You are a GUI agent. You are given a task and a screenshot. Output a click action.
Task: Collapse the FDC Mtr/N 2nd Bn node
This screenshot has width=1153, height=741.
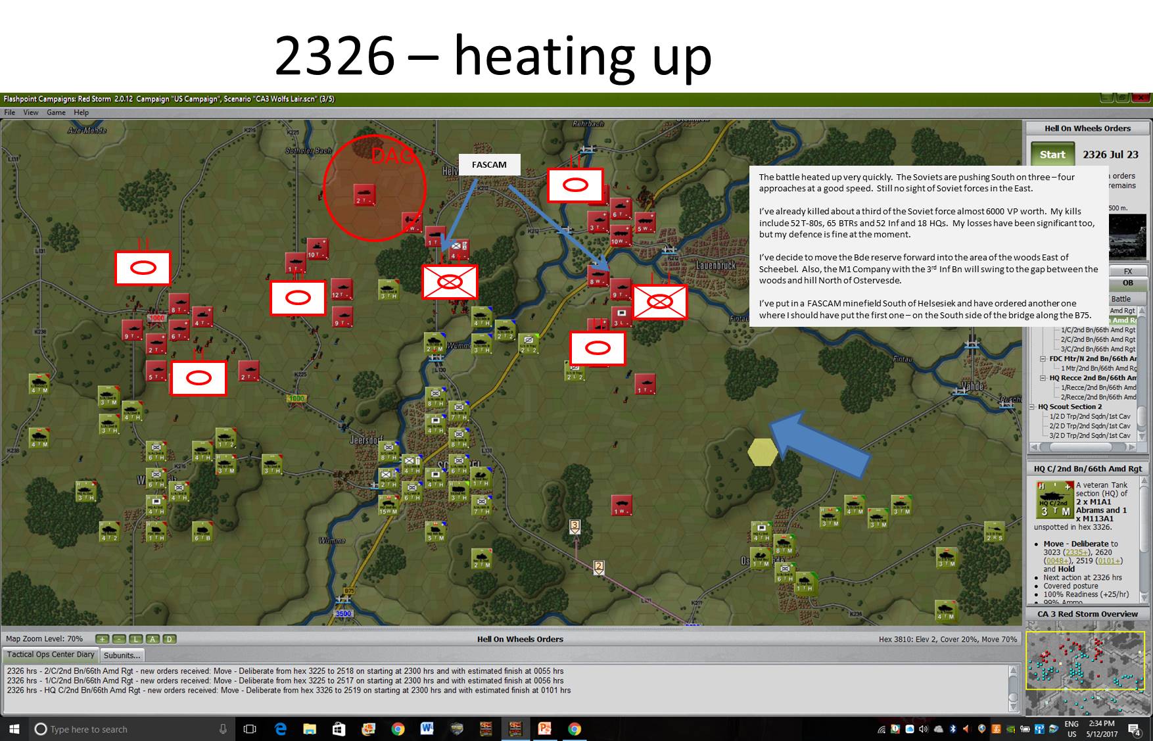(1043, 359)
